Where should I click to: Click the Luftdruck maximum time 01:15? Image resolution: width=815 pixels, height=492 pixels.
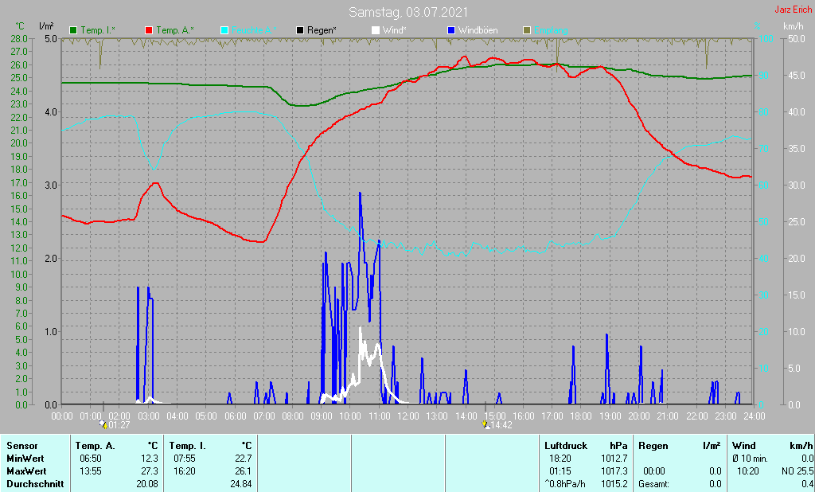tap(560, 471)
